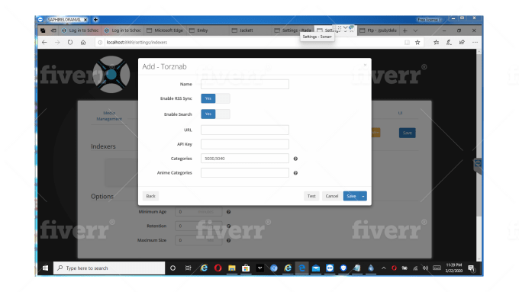The width and height of the screenshot is (519, 292).
Task: Show help info for Anime Categories
Action: pos(295,173)
